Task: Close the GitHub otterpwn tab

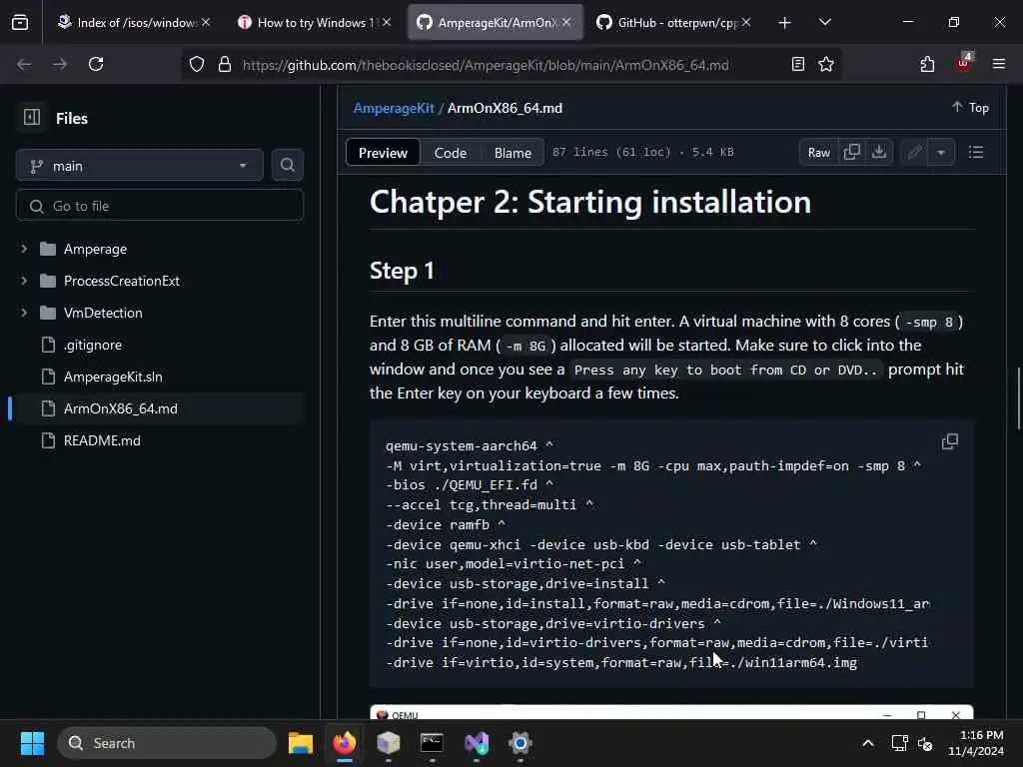Action: click(x=746, y=22)
